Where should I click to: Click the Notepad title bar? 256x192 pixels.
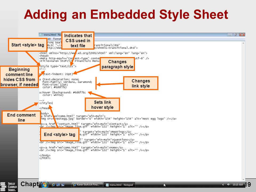click(142, 35)
